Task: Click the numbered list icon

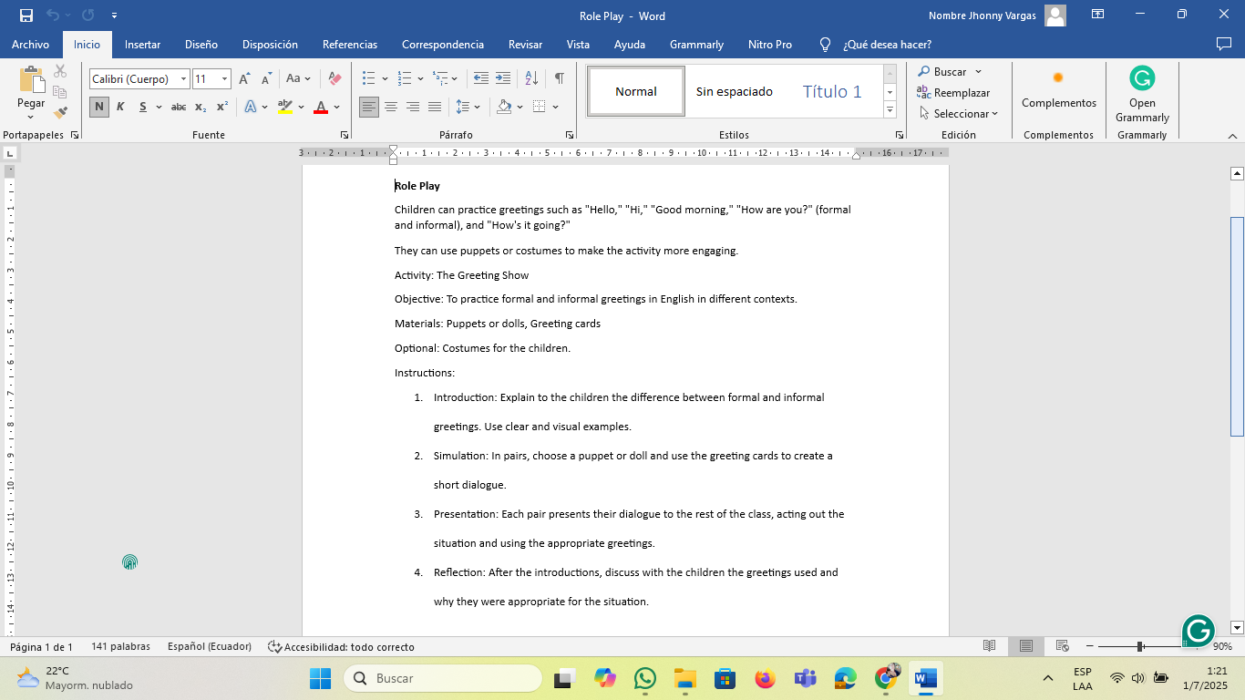Action: tap(405, 79)
